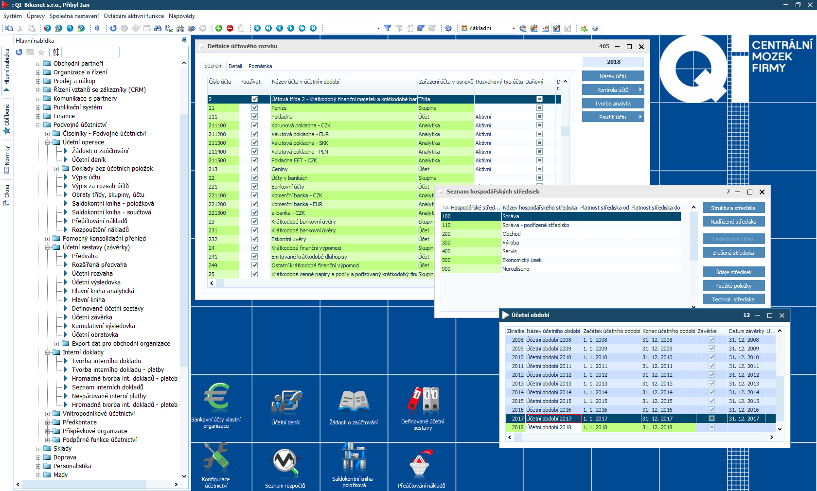Open the Seznam rozpočtů desktop icon
The width and height of the screenshot is (817, 491).
(x=285, y=467)
